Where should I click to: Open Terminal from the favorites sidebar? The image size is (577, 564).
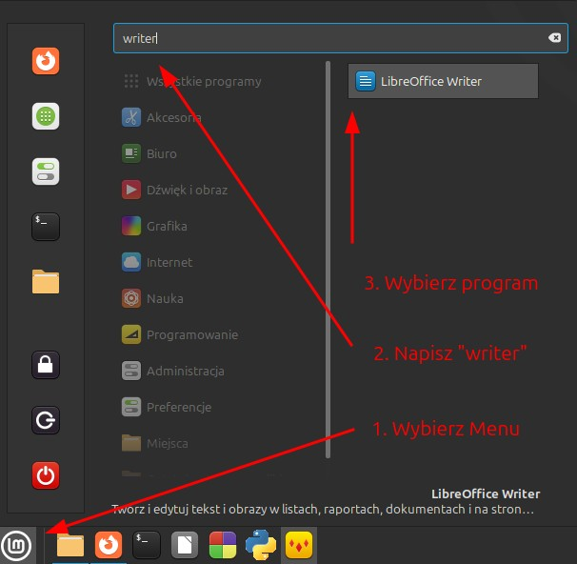(x=46, y=226)
